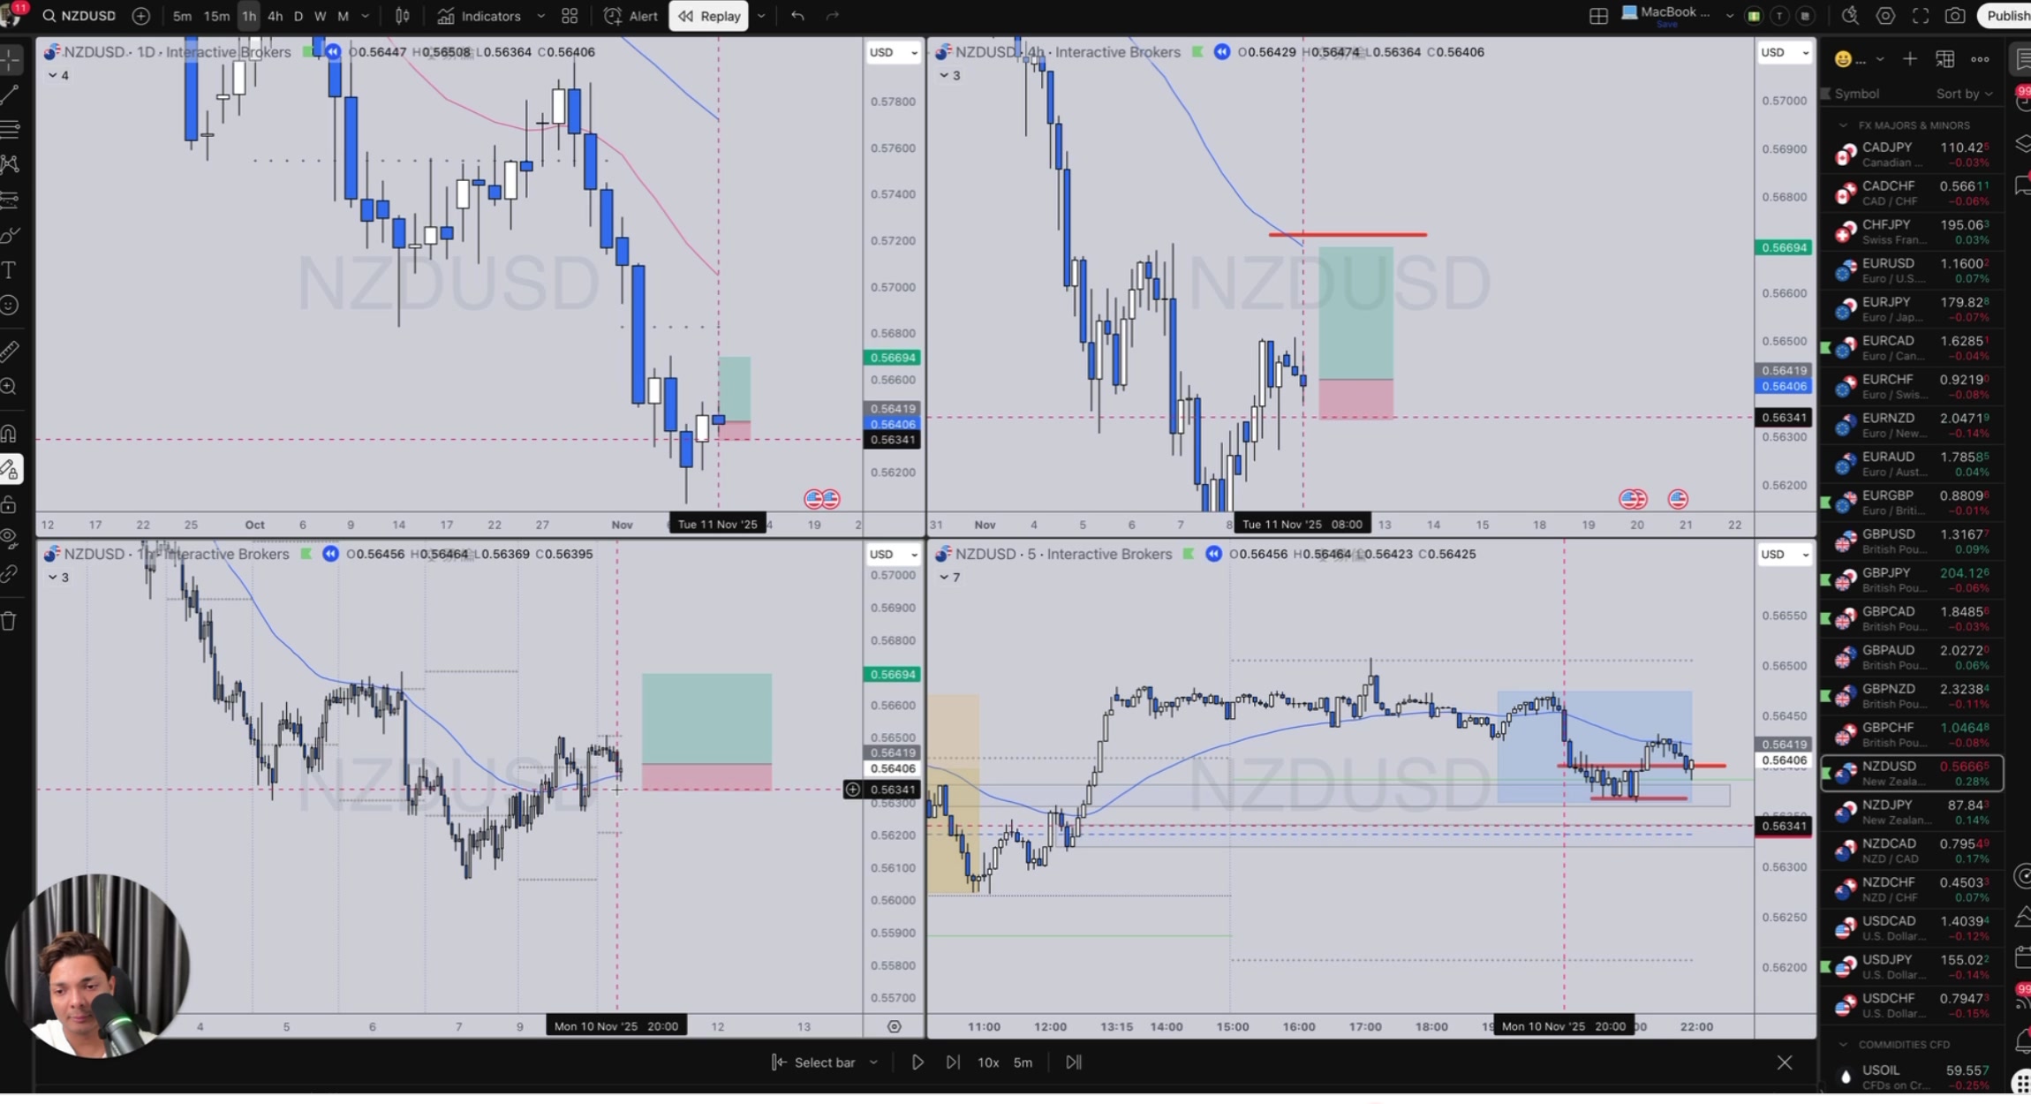Collapse FX Majors & Minors watchlist section
This screenshot has width=2031, height=1104.
1843,125
